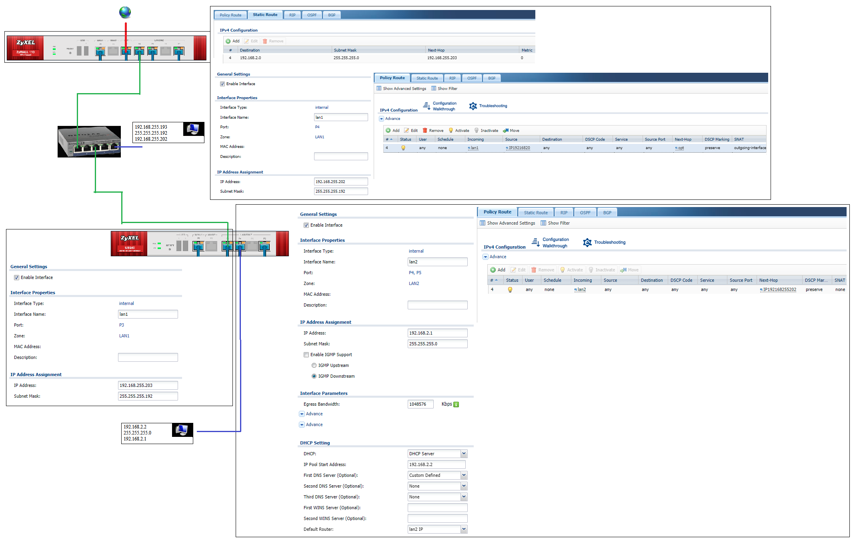Enable IGMP Support on the lan2 interface

[x=306, y=355]
